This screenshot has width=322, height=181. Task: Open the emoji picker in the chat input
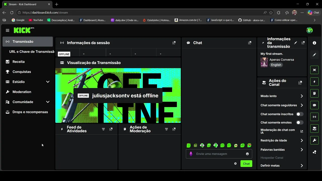[247, 154]
